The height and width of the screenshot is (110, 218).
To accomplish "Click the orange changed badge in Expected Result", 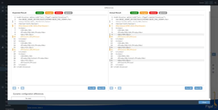I will coord(49,13).
